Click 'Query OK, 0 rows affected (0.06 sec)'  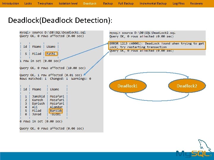click(52, 128)
